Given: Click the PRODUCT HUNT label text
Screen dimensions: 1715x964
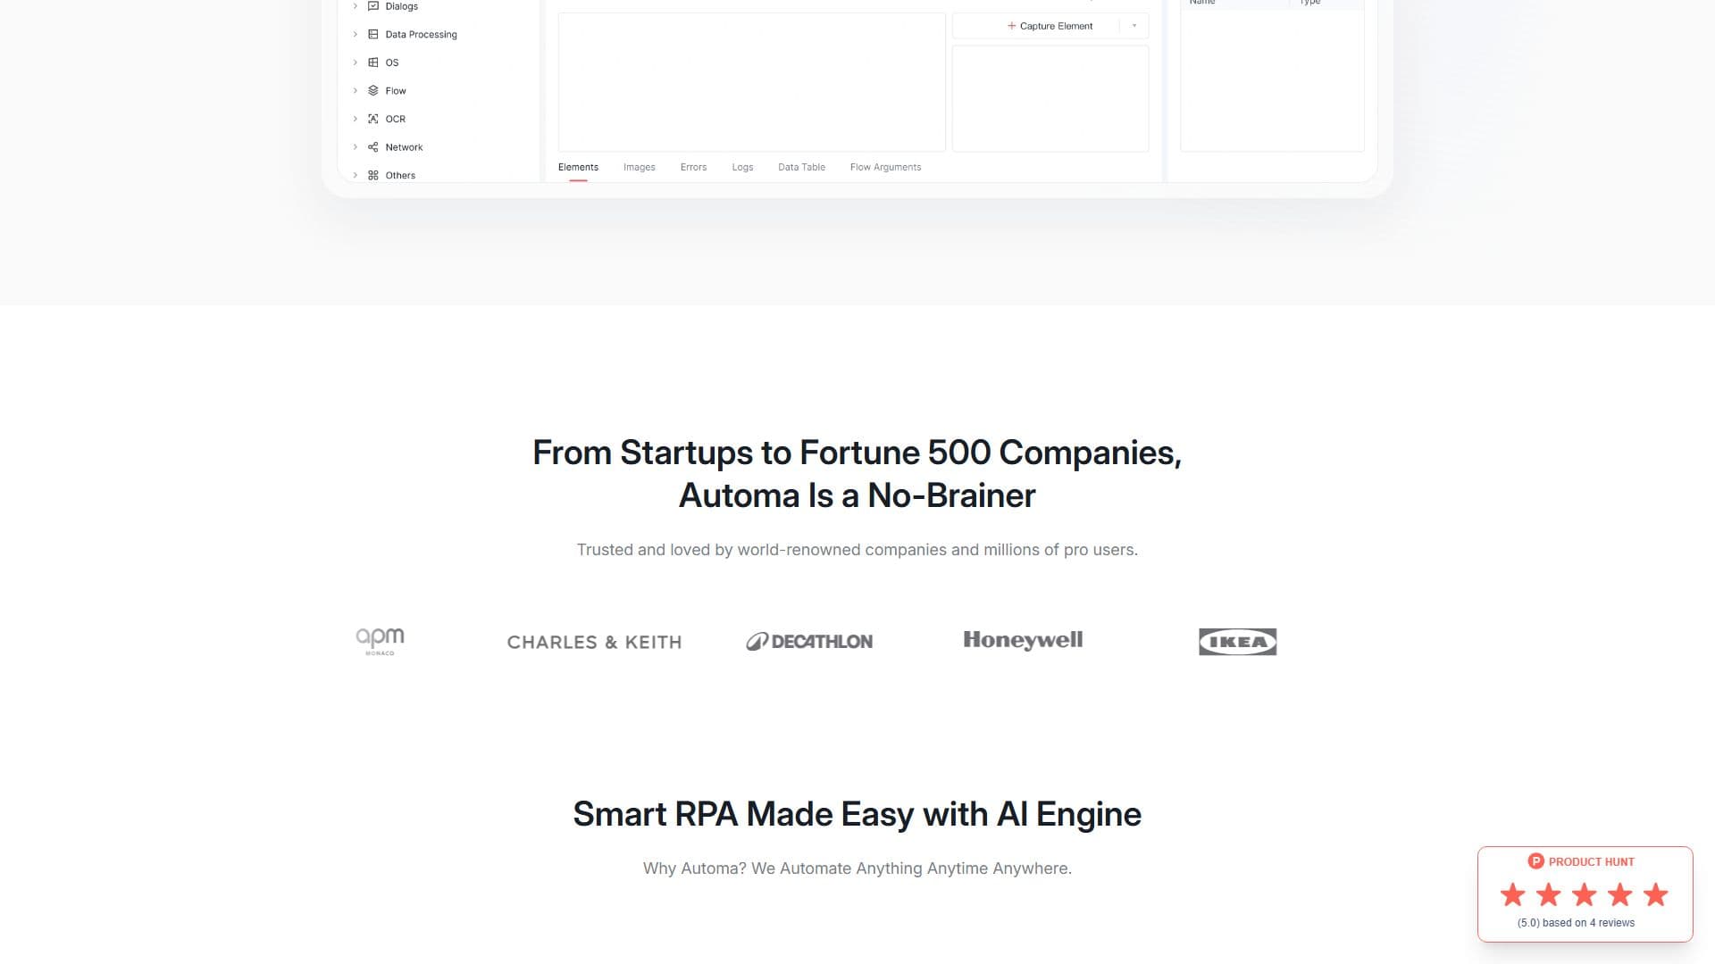Looking at the screenshot, I should point(1592,861).
